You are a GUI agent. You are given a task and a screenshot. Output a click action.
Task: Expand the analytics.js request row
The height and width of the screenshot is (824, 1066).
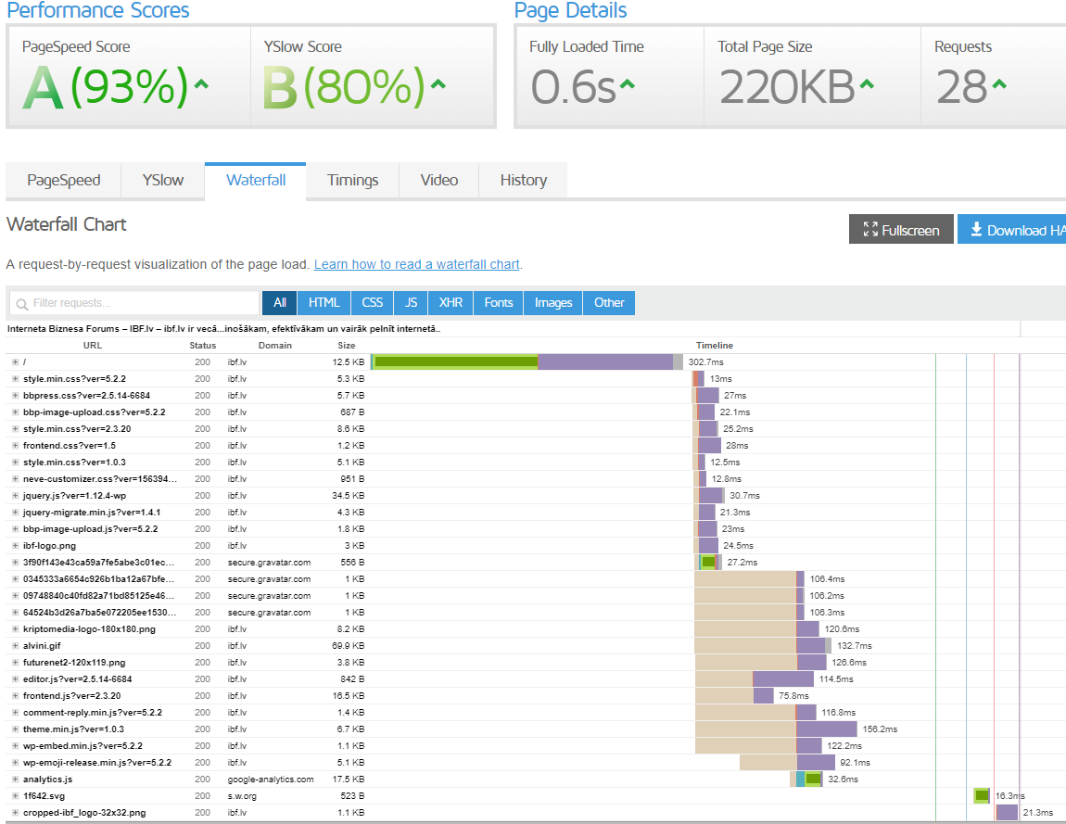(x=15, y=780)
